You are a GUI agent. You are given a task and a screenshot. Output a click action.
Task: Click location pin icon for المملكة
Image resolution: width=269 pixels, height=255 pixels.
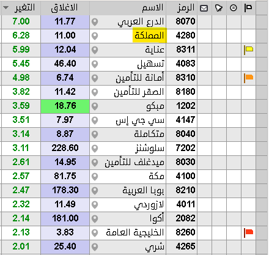click(95, 36)
